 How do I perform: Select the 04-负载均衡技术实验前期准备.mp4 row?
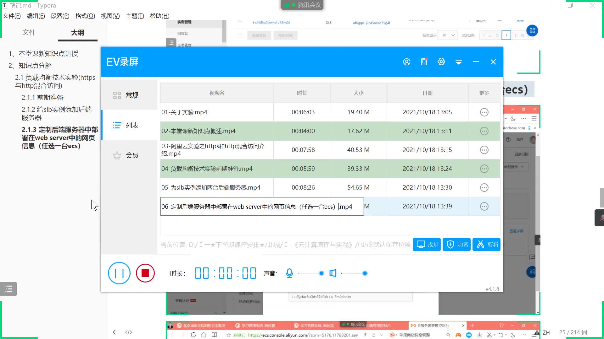pos(330,169)
